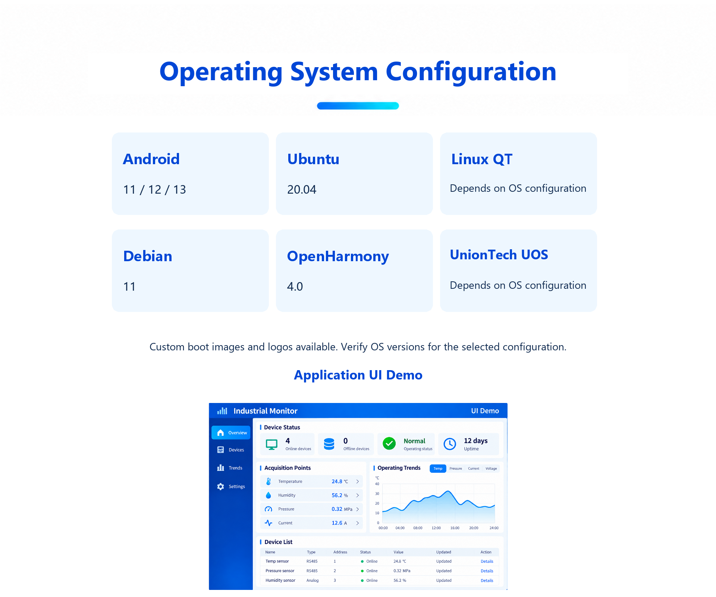The width and height of the screenshot is (716, 597).
Task: Click the clock Uptime icon
Action: tap(450, 444)
